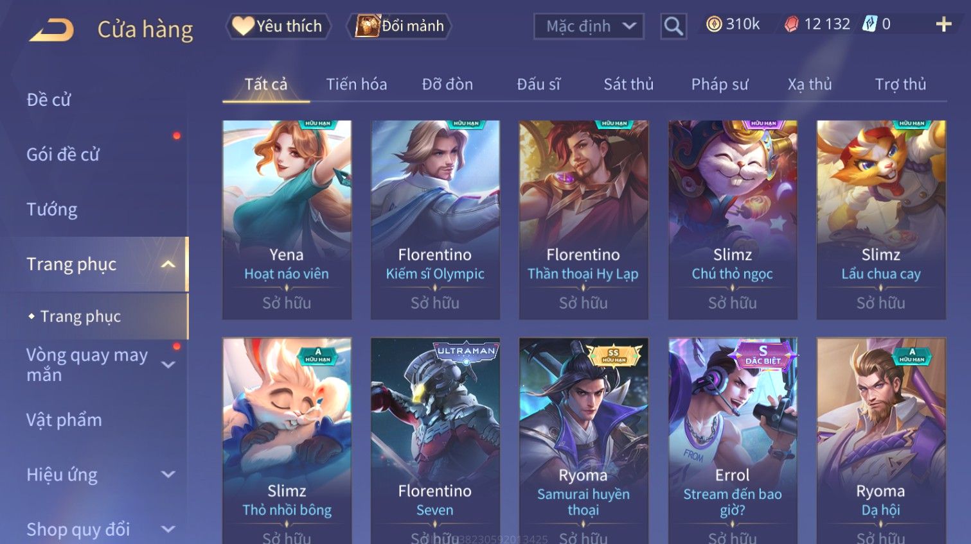
Task: Open Errol Stream đến bao giờ skin card
Action: pyautogui.click(x=733, y=441)
